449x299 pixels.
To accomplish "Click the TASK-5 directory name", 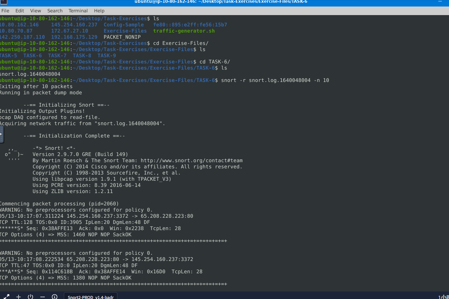I will pyautogui.click(x=8, y=56).
